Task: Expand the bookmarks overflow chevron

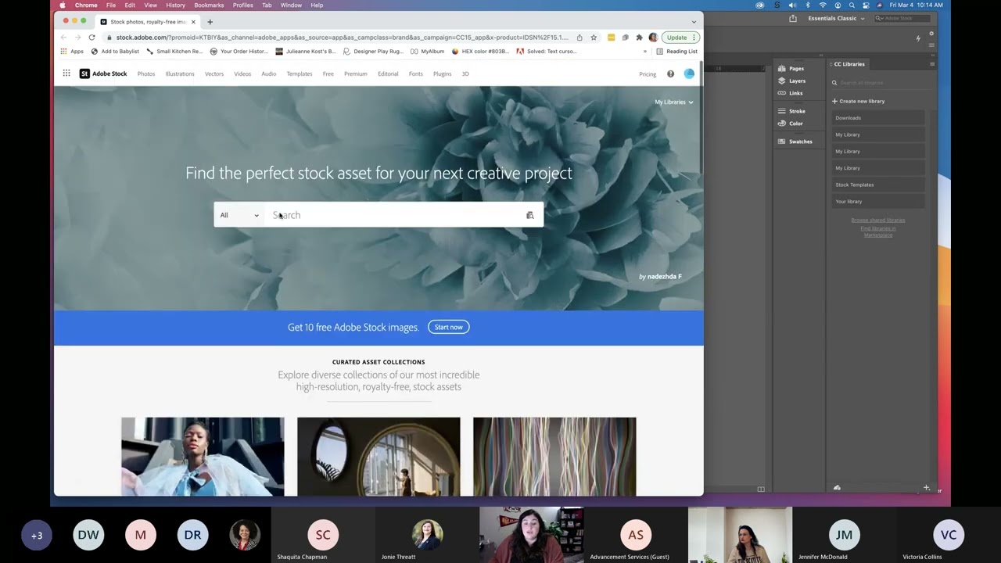Action: tap(644, 51)
